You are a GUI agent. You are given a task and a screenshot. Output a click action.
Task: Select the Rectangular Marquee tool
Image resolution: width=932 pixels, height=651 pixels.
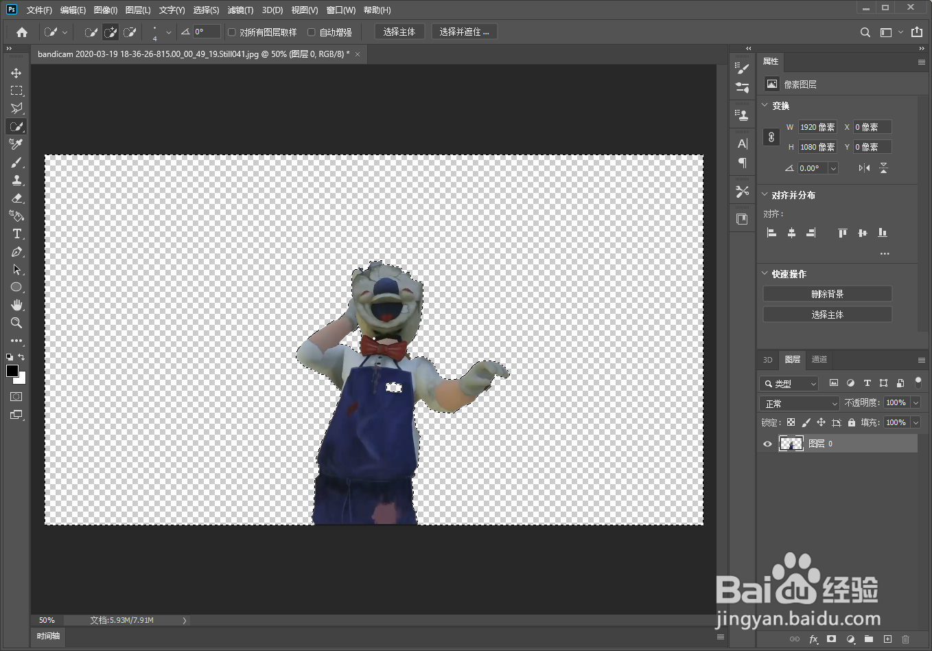(x=16, y=91)
